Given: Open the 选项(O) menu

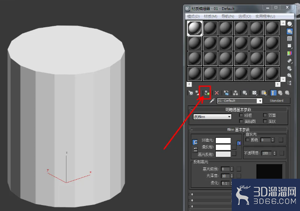Looking at the screenshot, I should [x=245, y=16].
